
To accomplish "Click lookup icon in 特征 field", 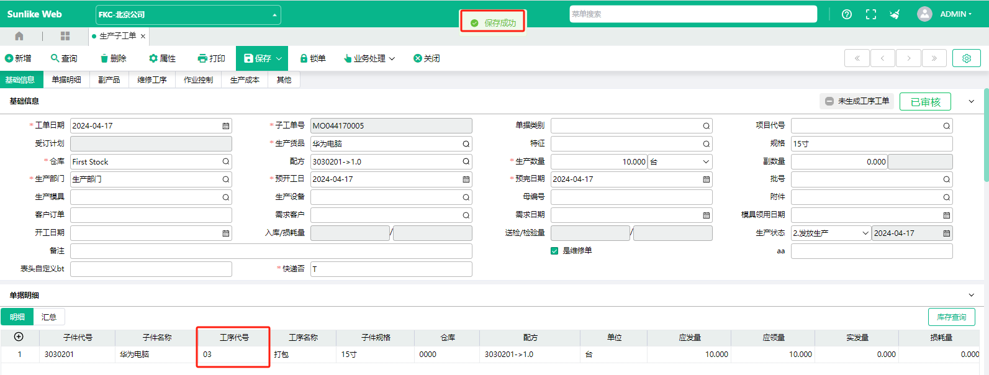I will tap(707, 144).
